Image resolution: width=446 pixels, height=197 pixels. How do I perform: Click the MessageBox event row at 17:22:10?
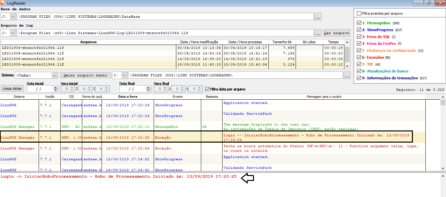(x=213, y=127)
